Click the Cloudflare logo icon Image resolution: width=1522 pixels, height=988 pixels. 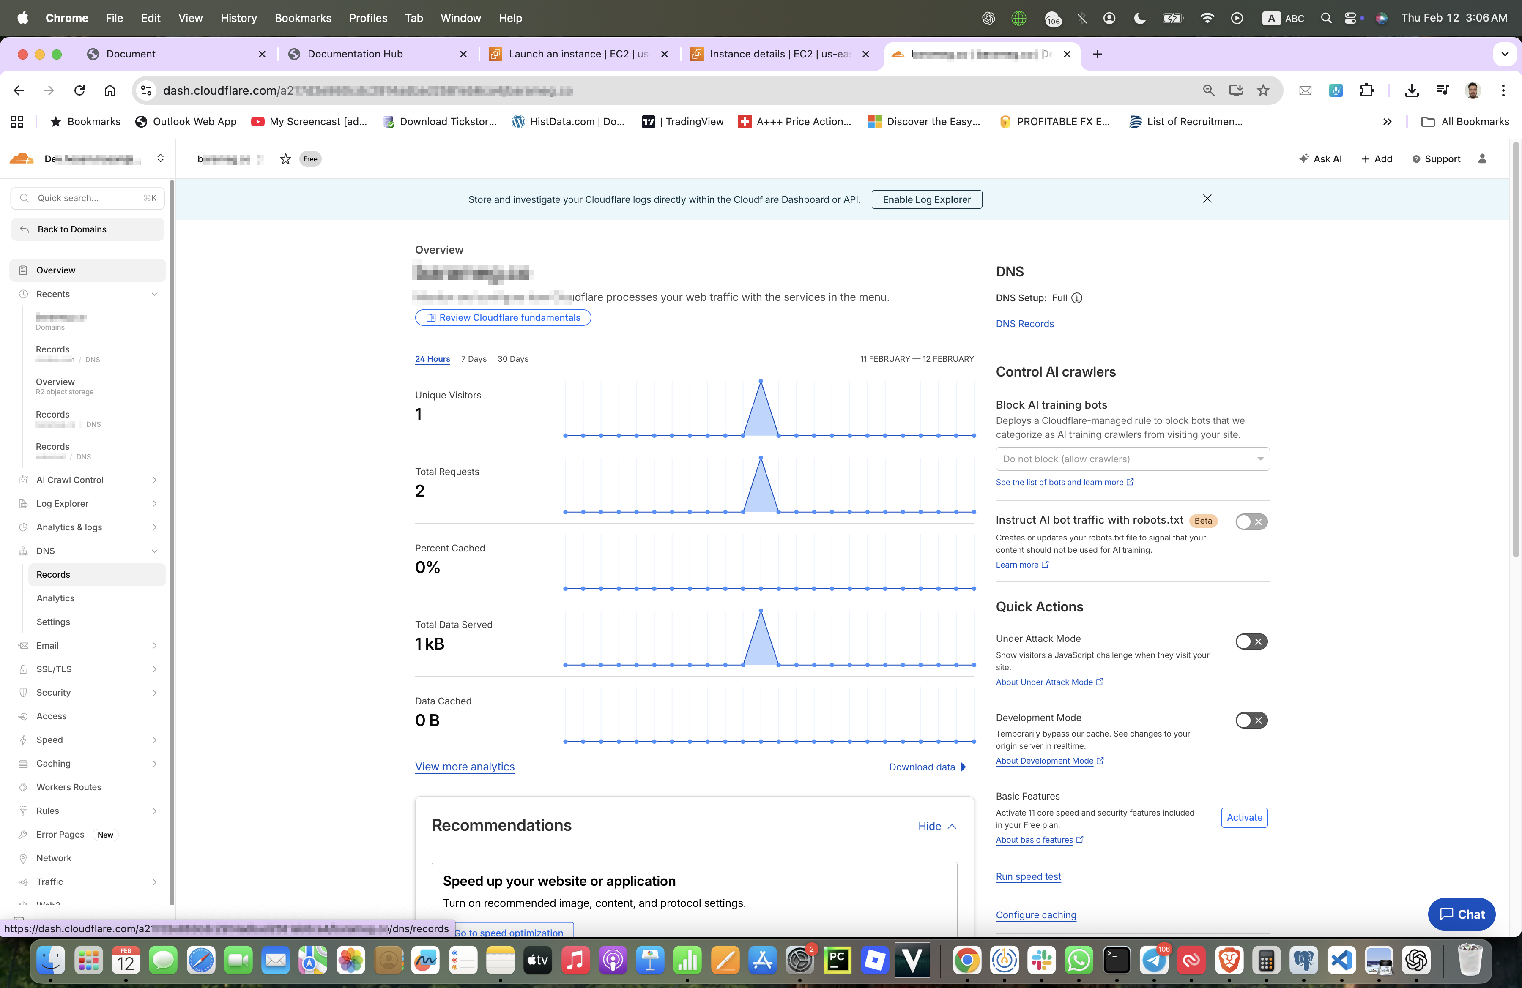point(22,158)
